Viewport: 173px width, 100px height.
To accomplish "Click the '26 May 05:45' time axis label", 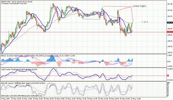I will coord(114,99).
